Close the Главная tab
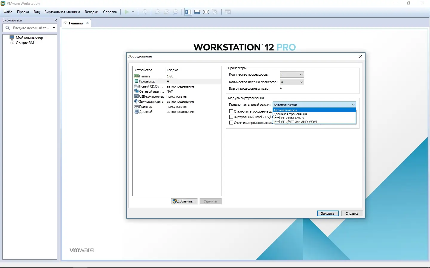430x268 pixels. pos(87,23)
